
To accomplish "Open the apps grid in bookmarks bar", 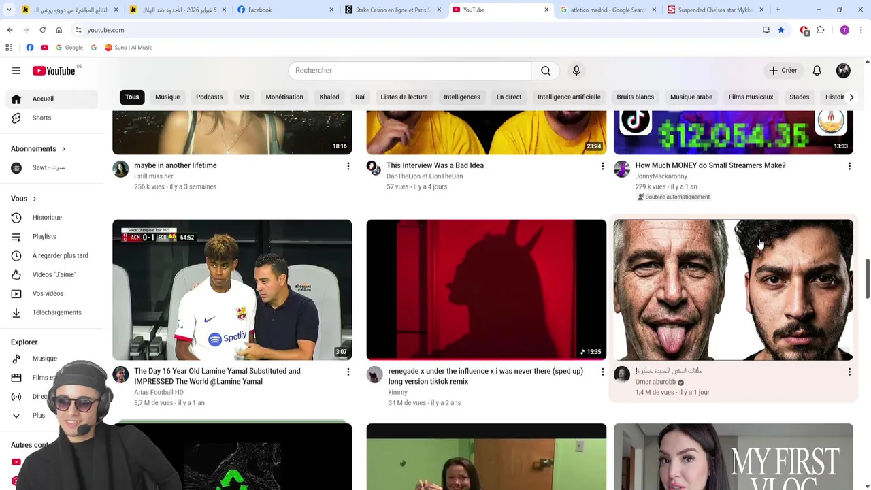I will tap(9, 48).
